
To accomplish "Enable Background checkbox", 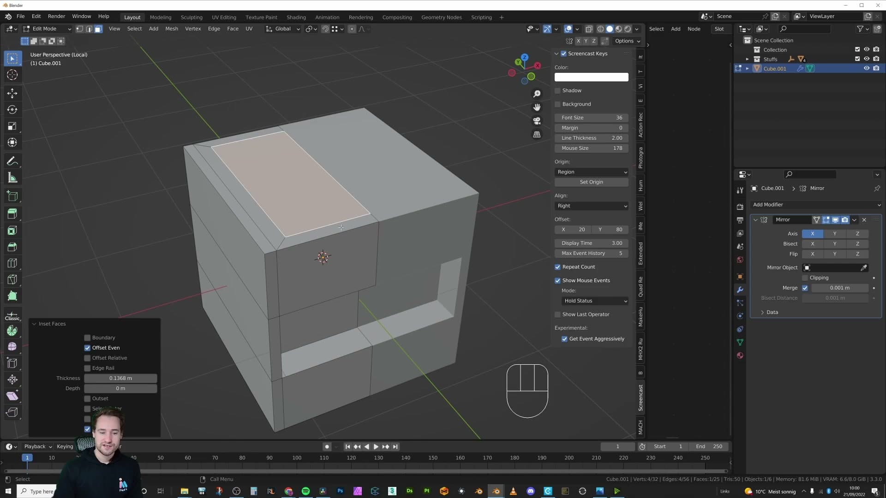I will (x=557, y=104).
